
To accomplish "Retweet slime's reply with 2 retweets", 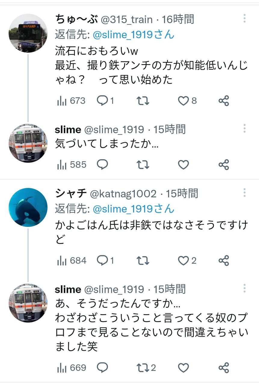I will (143, 368).
